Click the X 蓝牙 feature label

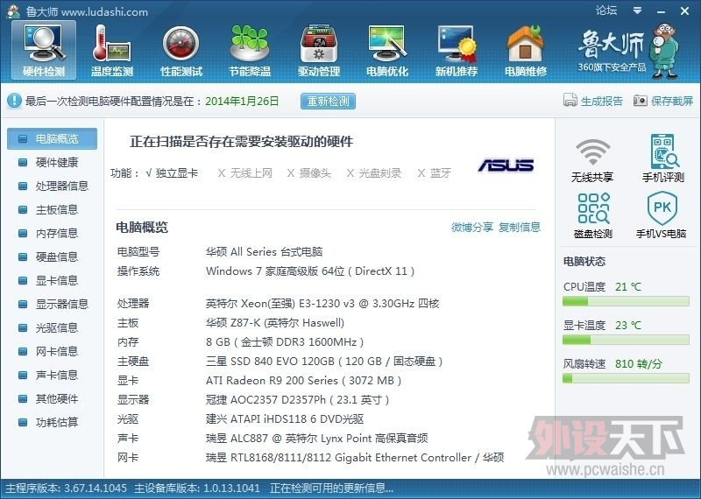434,172
